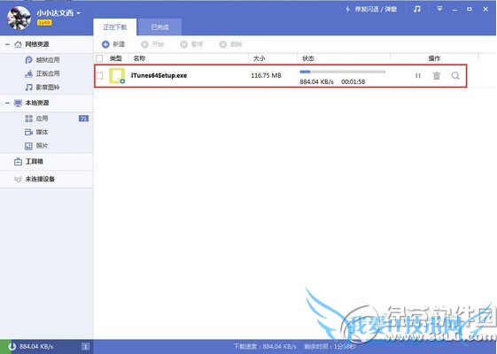Switch to the 已完成 completed tab

tap(159, 27)
